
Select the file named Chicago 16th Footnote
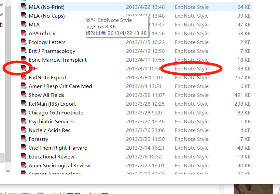[x=56, y=112]
